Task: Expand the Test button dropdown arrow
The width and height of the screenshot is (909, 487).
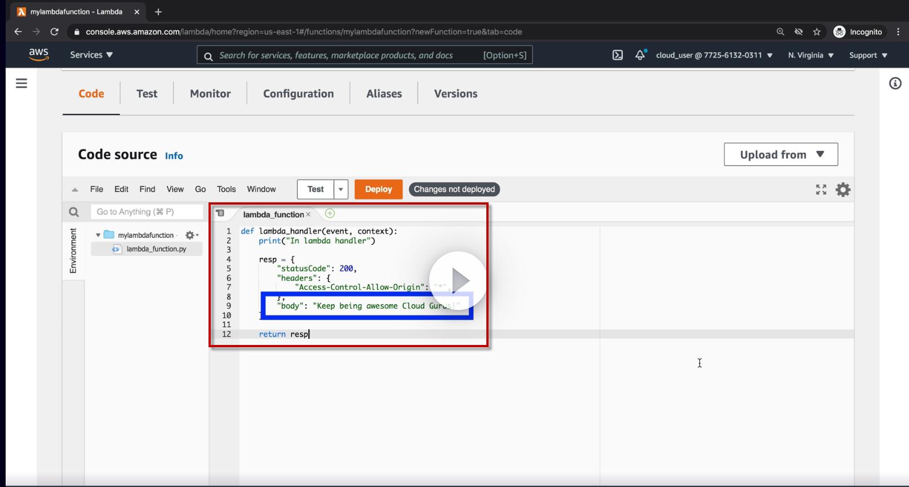Action: click(341, 189)
